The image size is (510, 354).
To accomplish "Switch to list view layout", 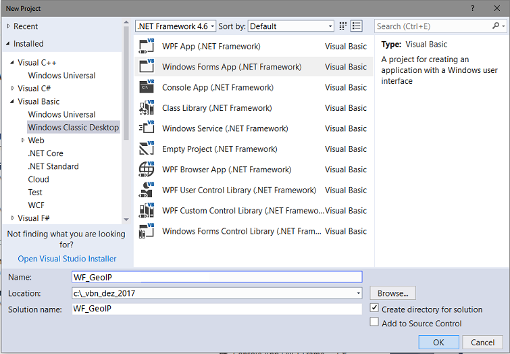I will coord(357,26).
